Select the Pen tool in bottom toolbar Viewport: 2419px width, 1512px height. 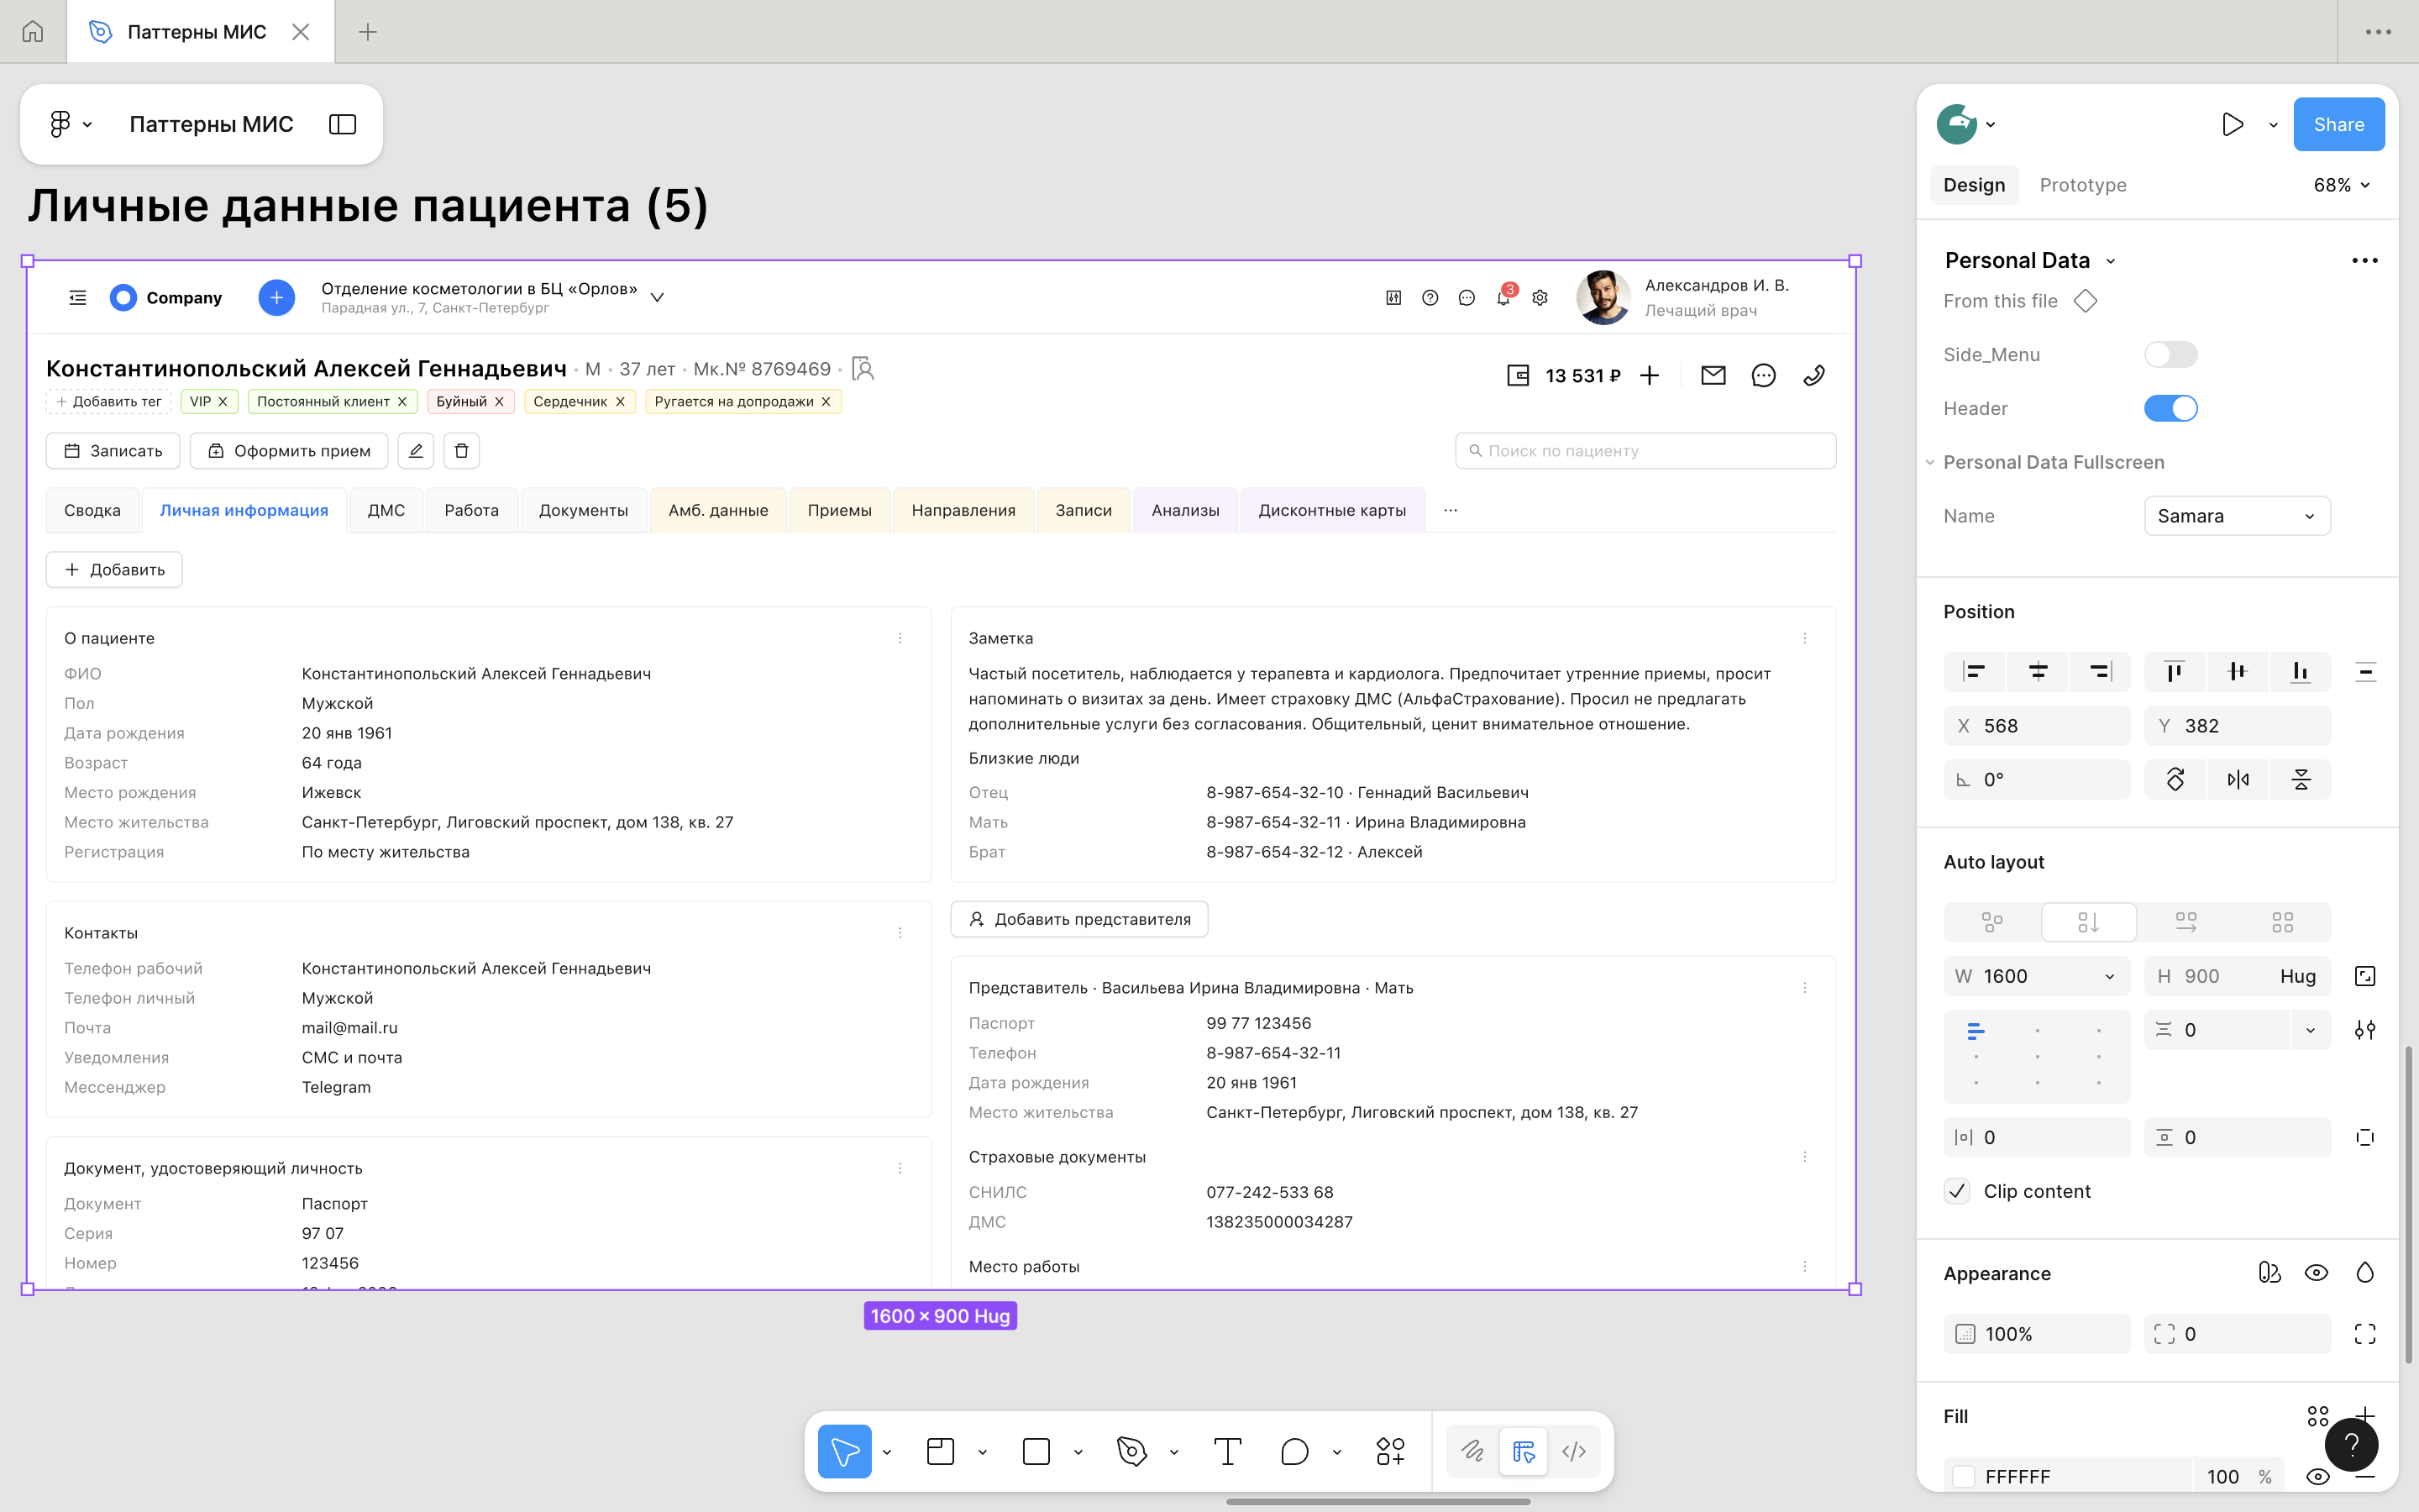tap(1131, 1451)
